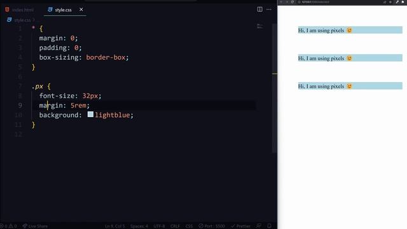Switch to the index.html editor tab
Image resolution: width=407 pixels, height=229 pixels.
pos(20,10)
